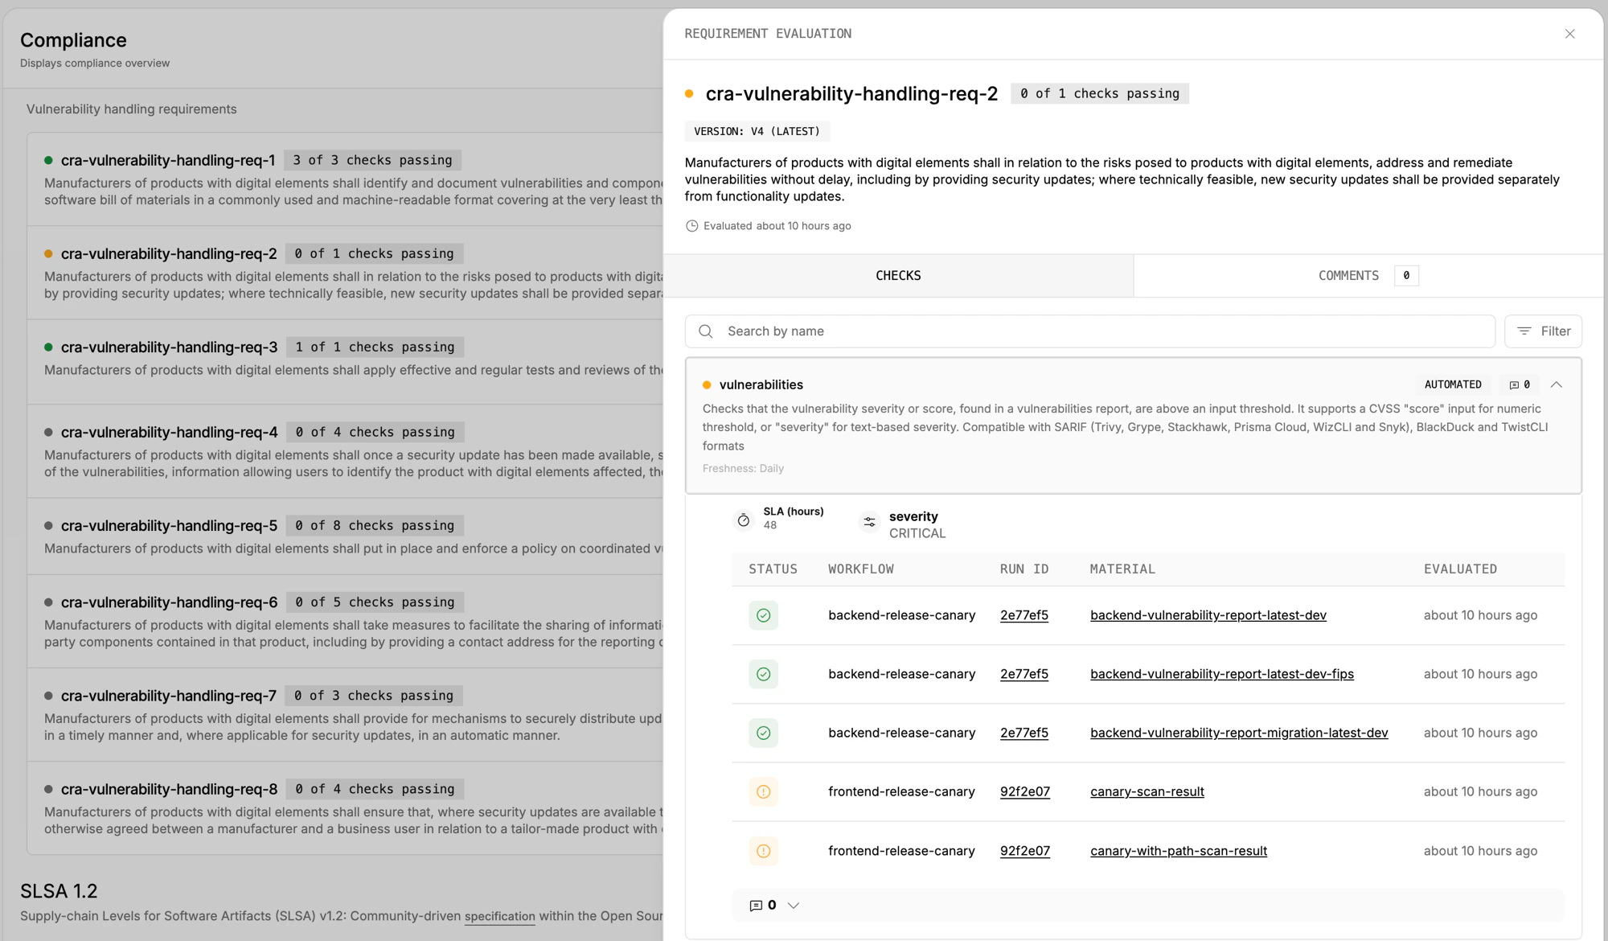Select the Checks tab
Screen dimensions: 1608x941
click(x=898, y=276)
